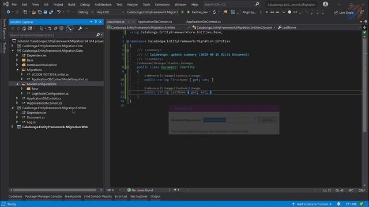
Task: Collapse the Document class code block
Action: [128, 67]
